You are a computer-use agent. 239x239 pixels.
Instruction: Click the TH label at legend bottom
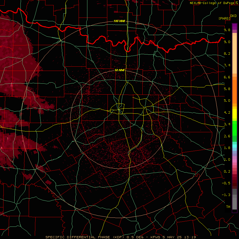(228, 207)
